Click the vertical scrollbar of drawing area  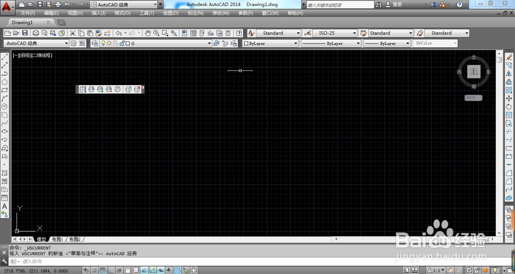(499, 143)
